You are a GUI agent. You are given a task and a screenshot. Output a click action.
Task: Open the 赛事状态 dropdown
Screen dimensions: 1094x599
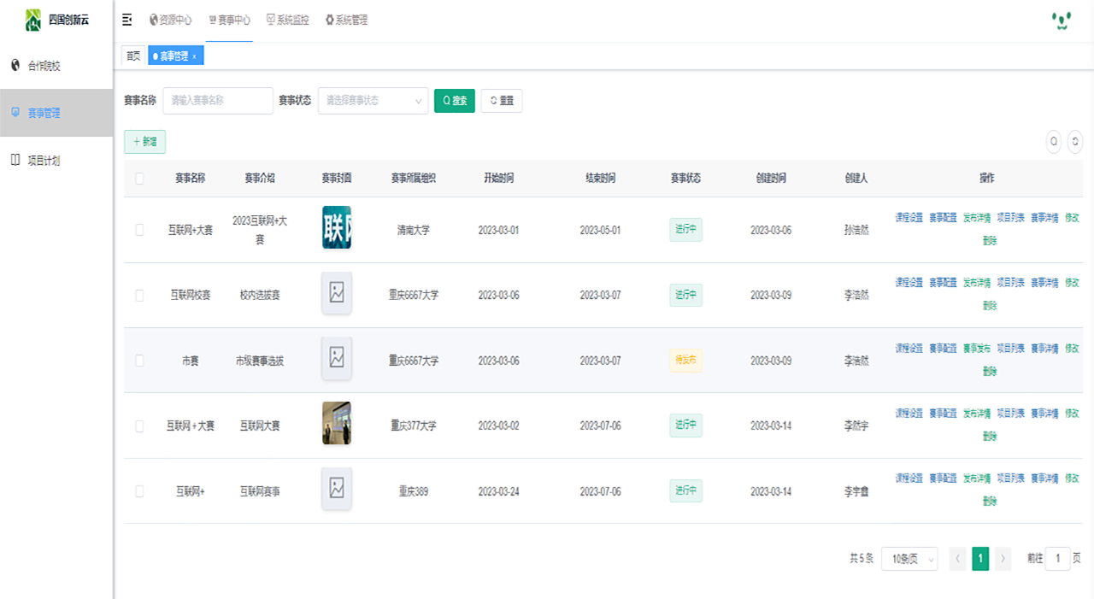[x=373, y=101]
